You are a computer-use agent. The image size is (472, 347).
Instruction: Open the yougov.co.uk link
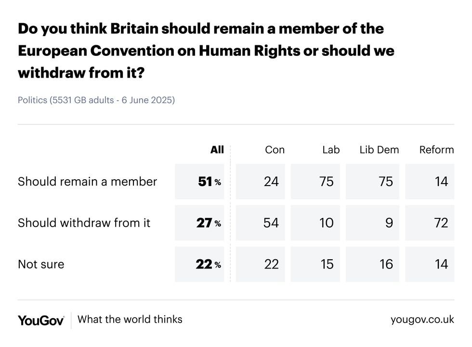pos(422,320)
